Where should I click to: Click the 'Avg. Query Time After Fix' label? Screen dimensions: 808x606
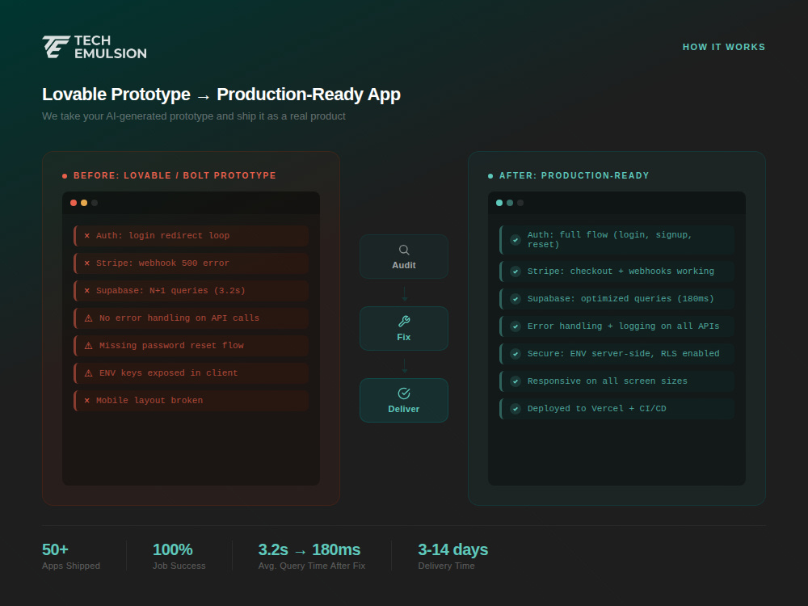[x=312, y=566]
